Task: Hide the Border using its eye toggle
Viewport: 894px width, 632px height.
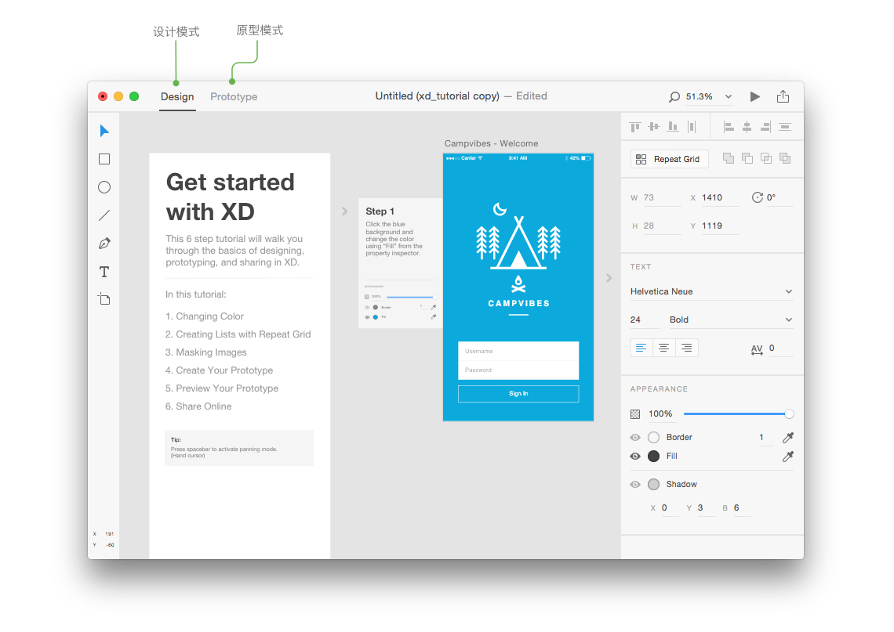Action: (x=635, y=437)
